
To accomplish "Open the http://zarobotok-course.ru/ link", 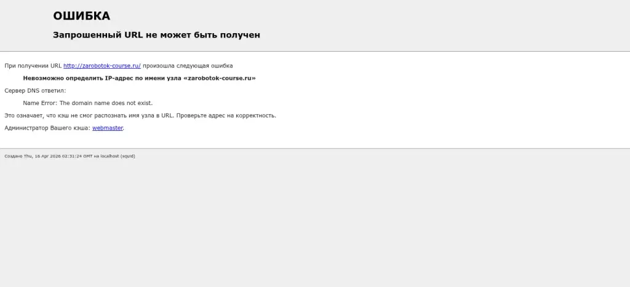I will click(x=102, y=66).
